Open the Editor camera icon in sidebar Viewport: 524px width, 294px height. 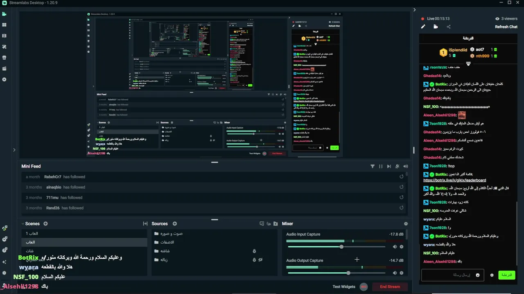tap(5, 14)
